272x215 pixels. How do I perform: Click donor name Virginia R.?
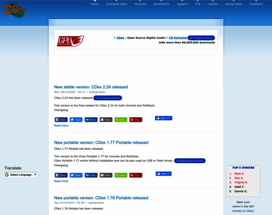[x=241, y=182]
